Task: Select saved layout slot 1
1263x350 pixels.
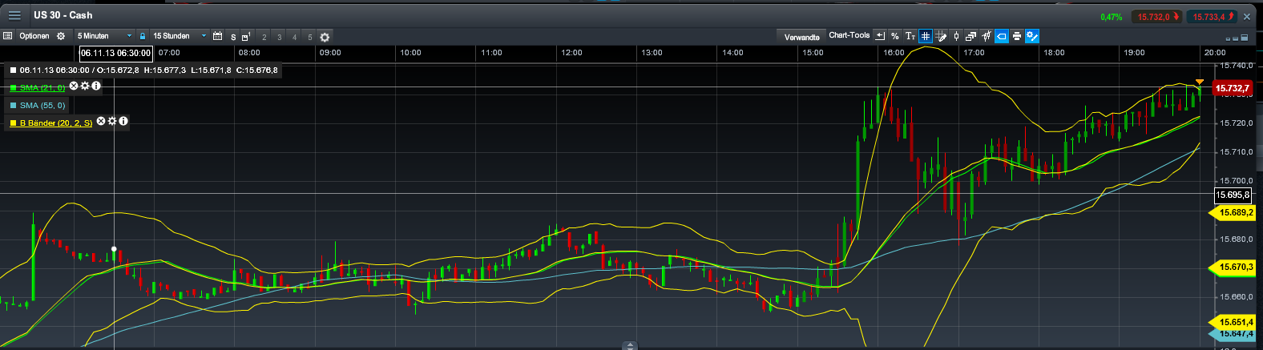Action: point(247,37)
